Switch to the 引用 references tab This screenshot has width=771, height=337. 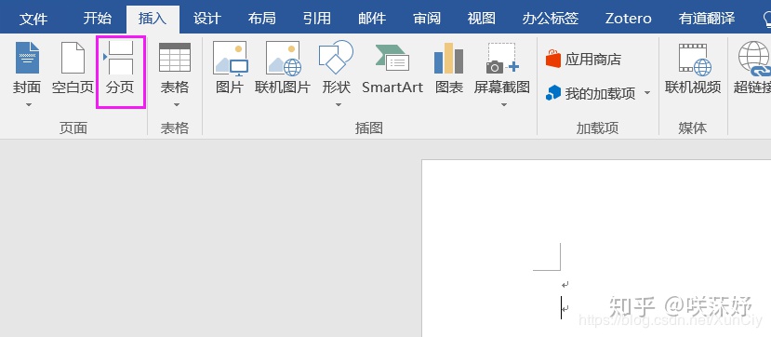[316, 19]
